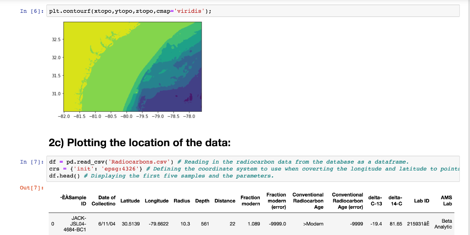Click the 'Sample ID' column header
The image size is (470, 235).
(73, 201)
